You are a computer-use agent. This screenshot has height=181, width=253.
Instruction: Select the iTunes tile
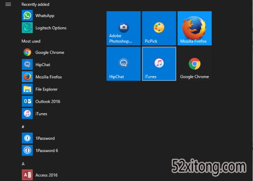tap(159, 64)
